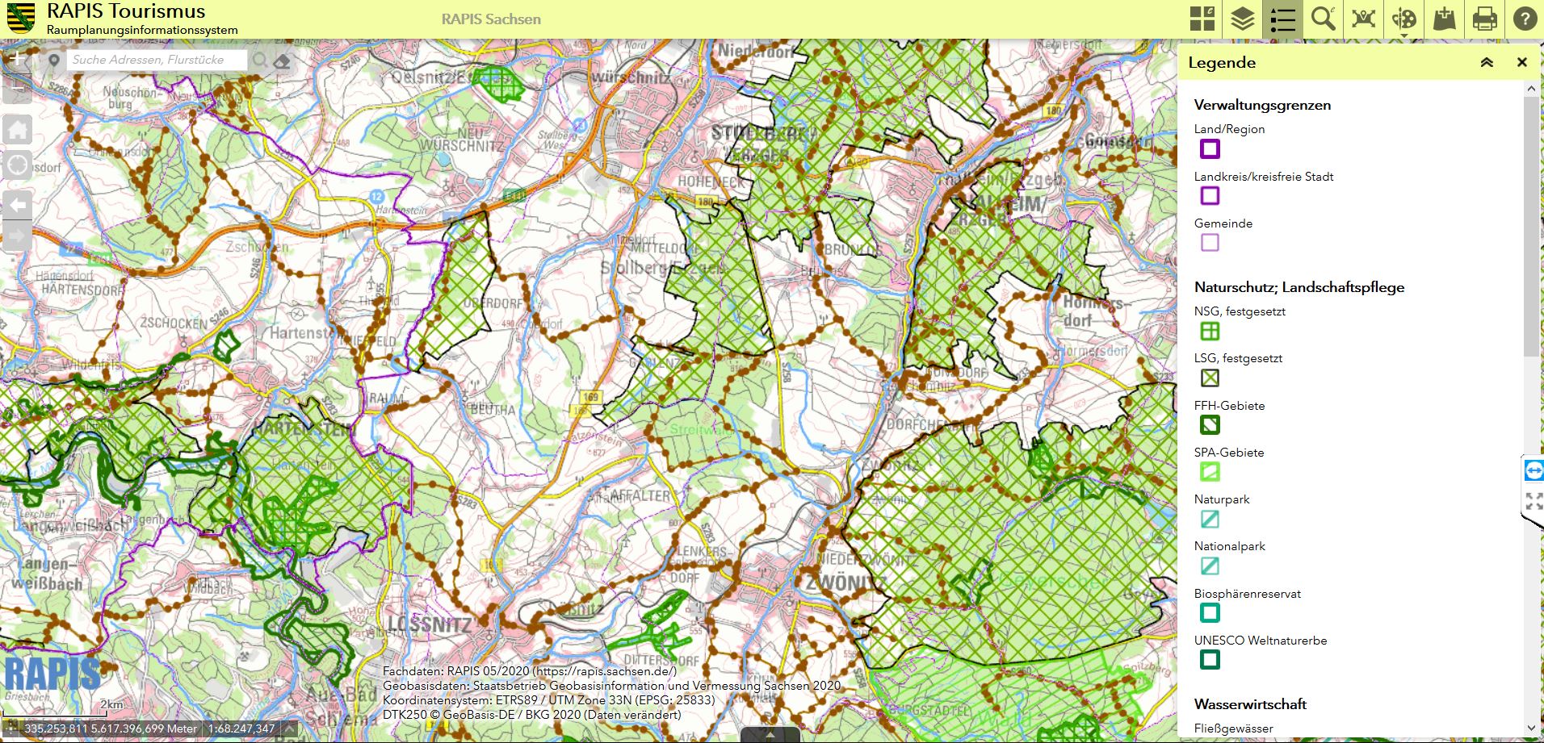Open the drawing palette tool
Screen dimensions: 1544x743
point(1404,19)
